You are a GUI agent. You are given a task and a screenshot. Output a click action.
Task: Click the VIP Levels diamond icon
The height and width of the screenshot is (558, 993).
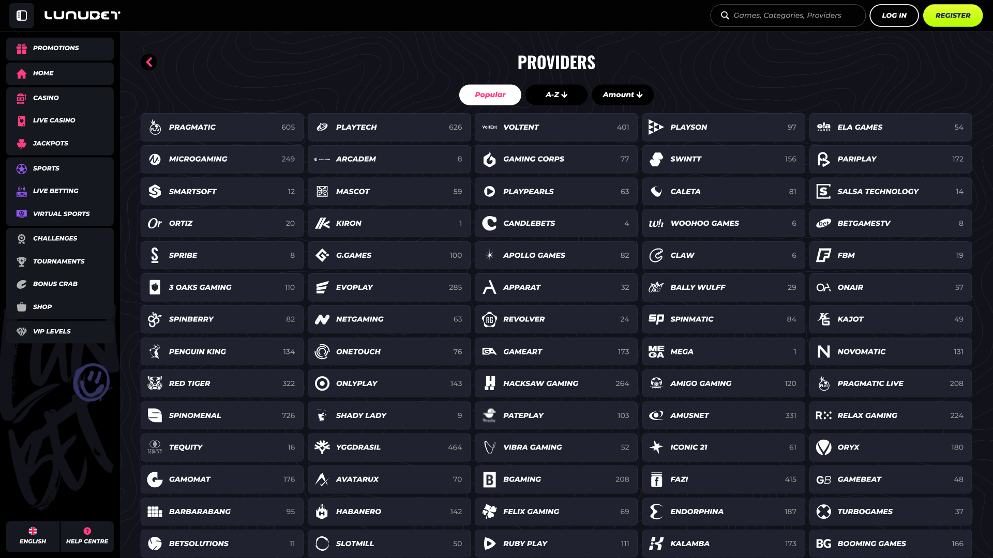click(21, 332)
